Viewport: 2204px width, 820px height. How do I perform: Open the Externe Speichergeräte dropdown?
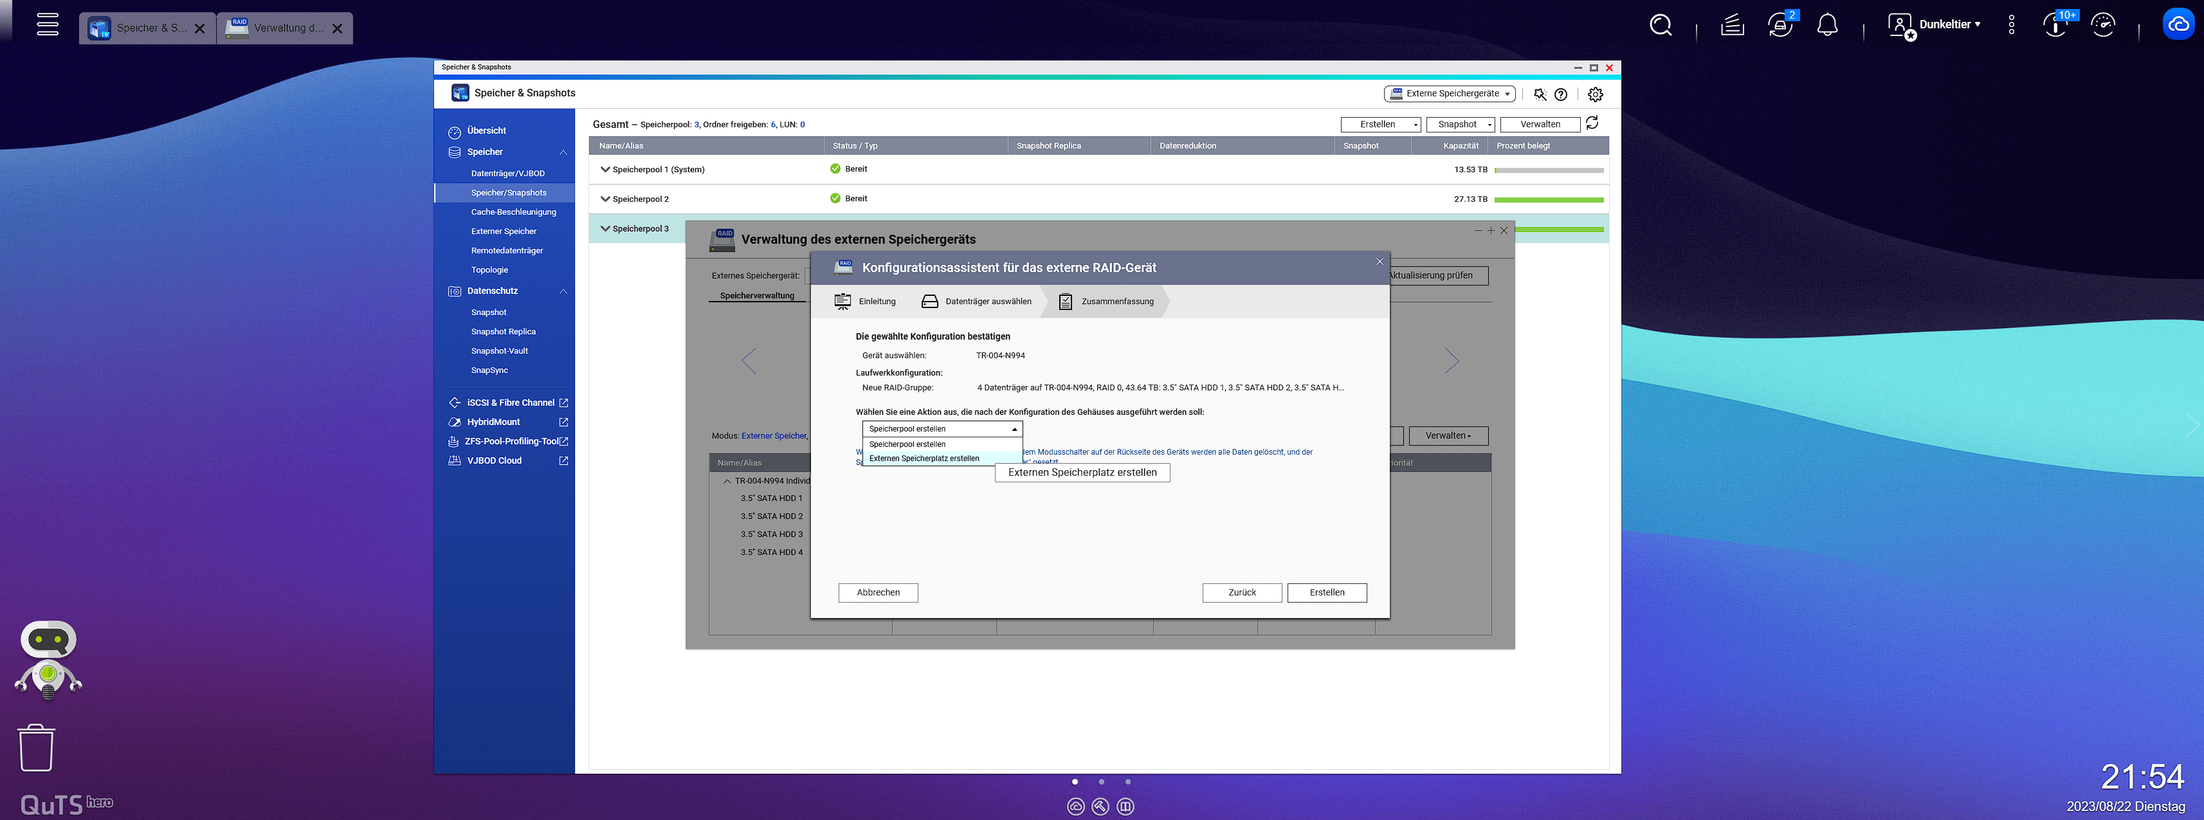(1450, 93)
